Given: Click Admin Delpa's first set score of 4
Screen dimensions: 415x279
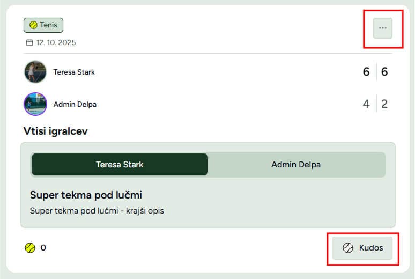Looking at the screenshot, I should [x=366, y=104].
